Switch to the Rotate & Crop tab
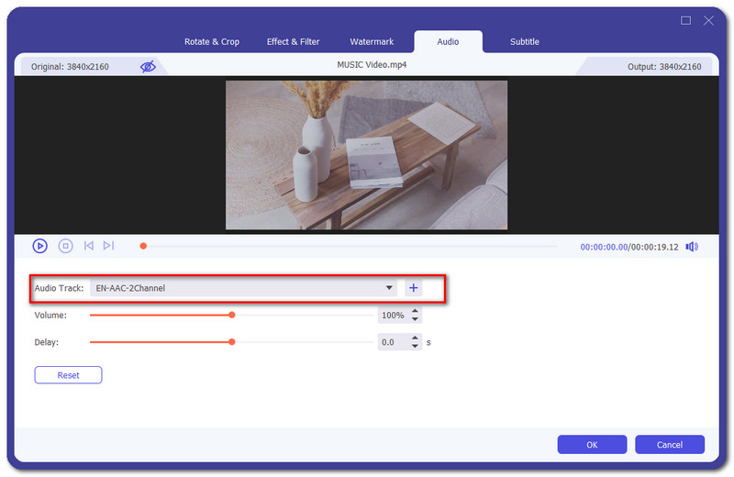 click(212, 41)
